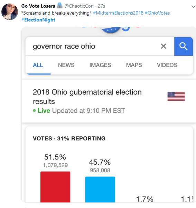Switch to the NEWS tab

coord(66,65)
